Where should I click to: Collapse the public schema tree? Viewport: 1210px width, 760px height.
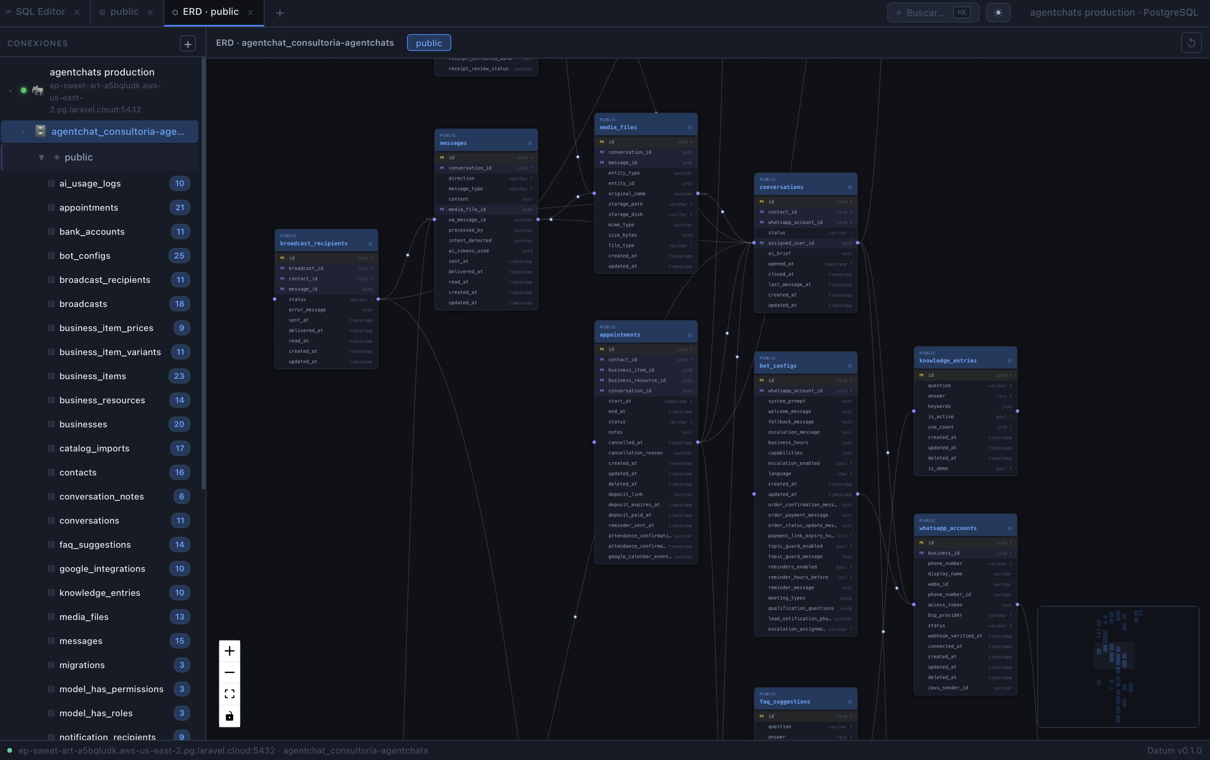click(41, 157)
